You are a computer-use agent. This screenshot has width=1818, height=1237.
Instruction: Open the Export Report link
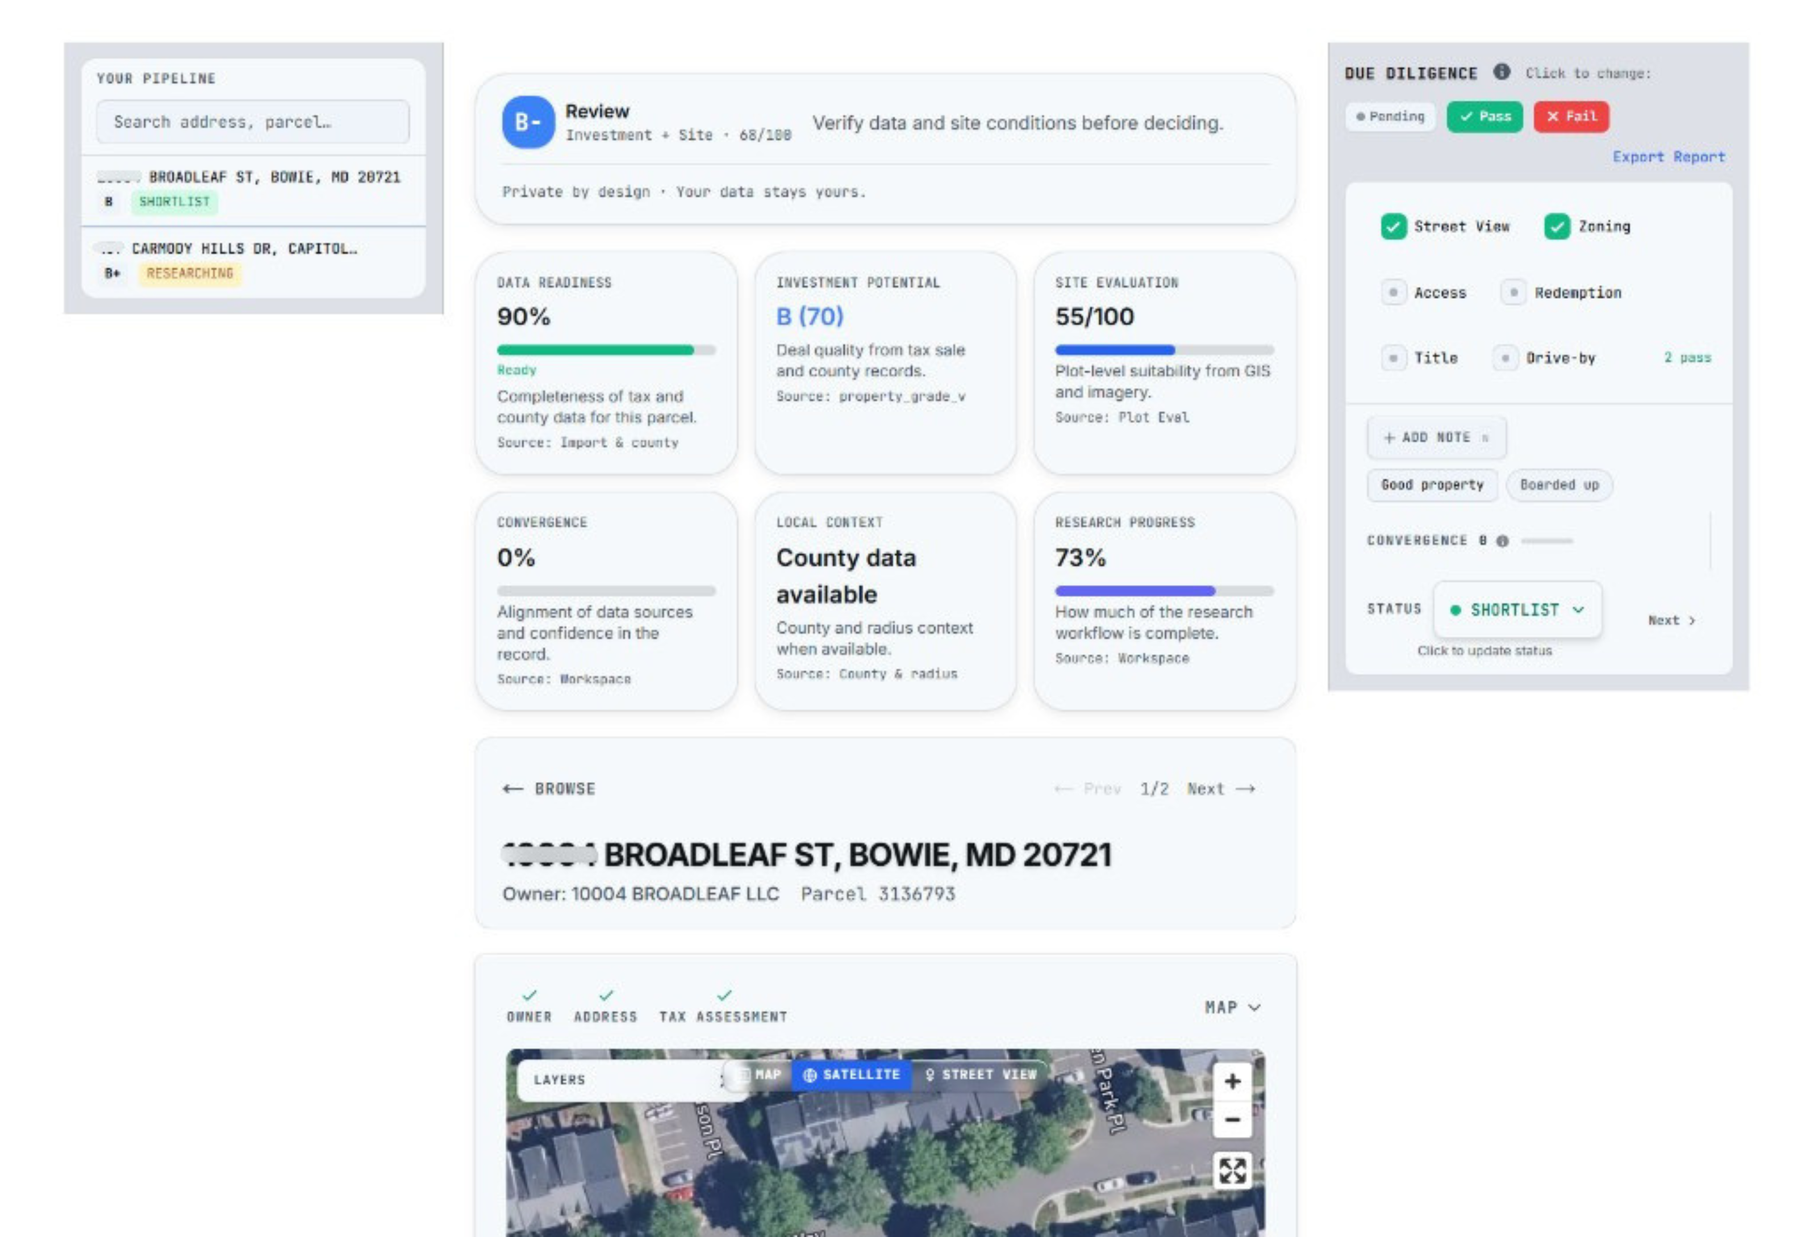[1669, 156]
